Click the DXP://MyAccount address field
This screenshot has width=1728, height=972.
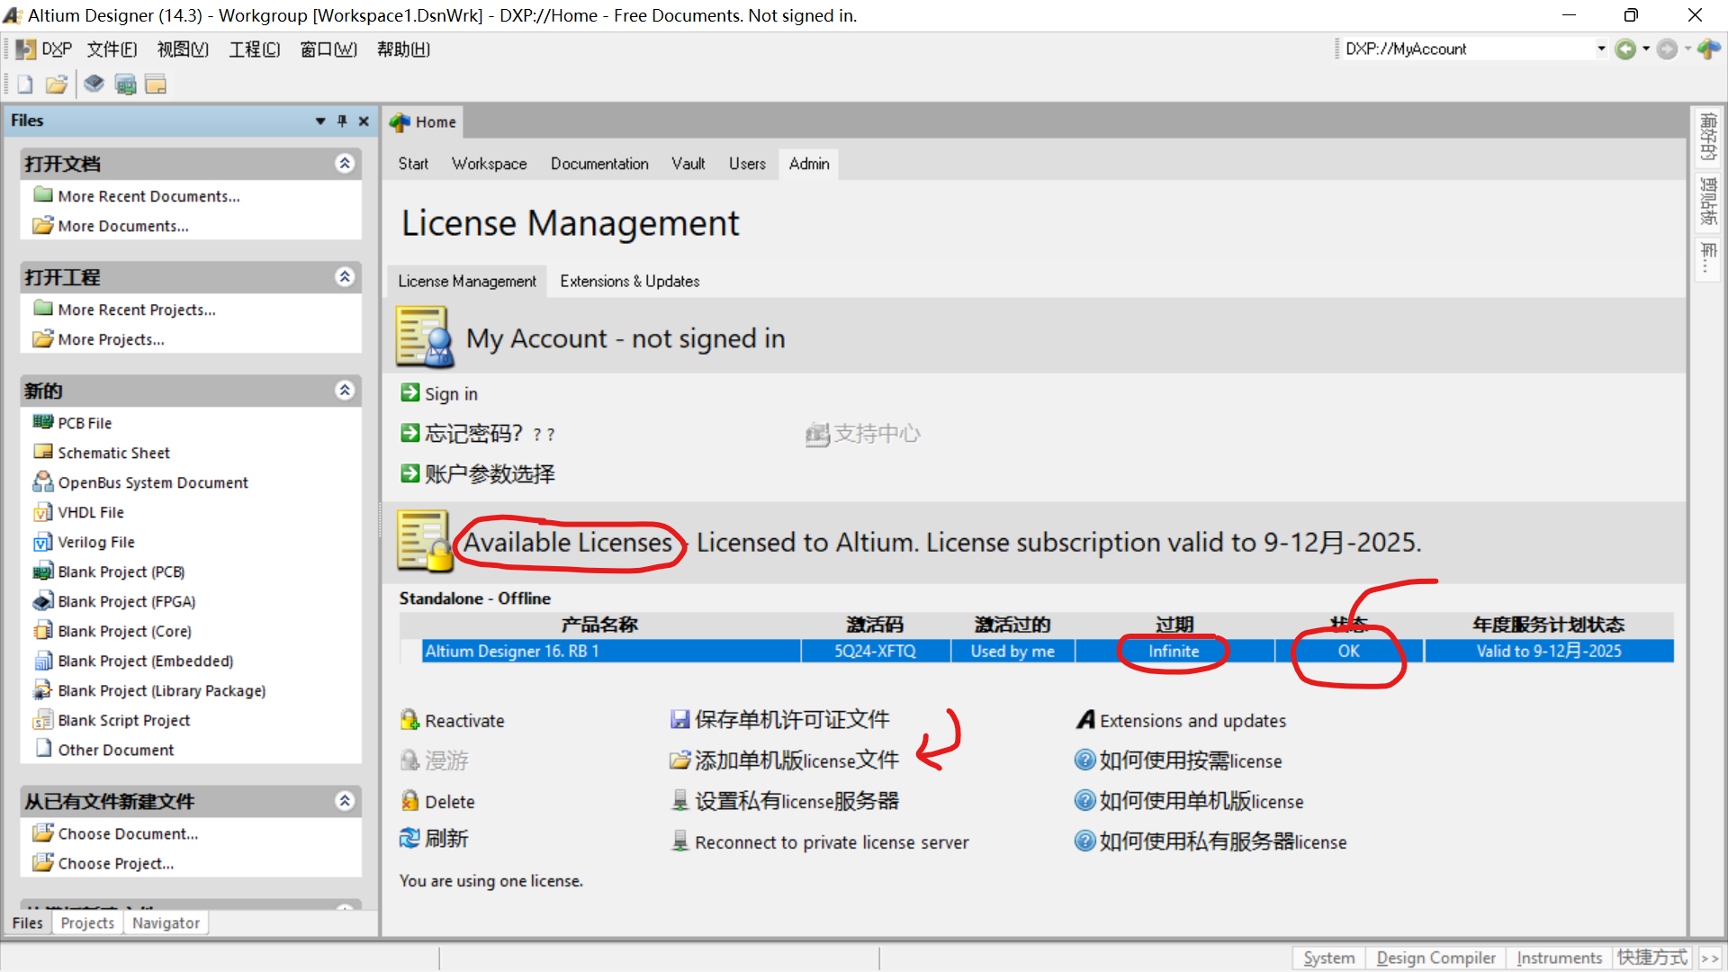point(1467,49)
